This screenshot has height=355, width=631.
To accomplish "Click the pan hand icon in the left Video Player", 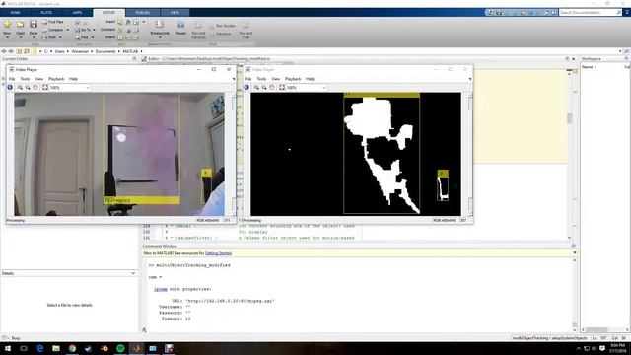I will coord(35,88).
